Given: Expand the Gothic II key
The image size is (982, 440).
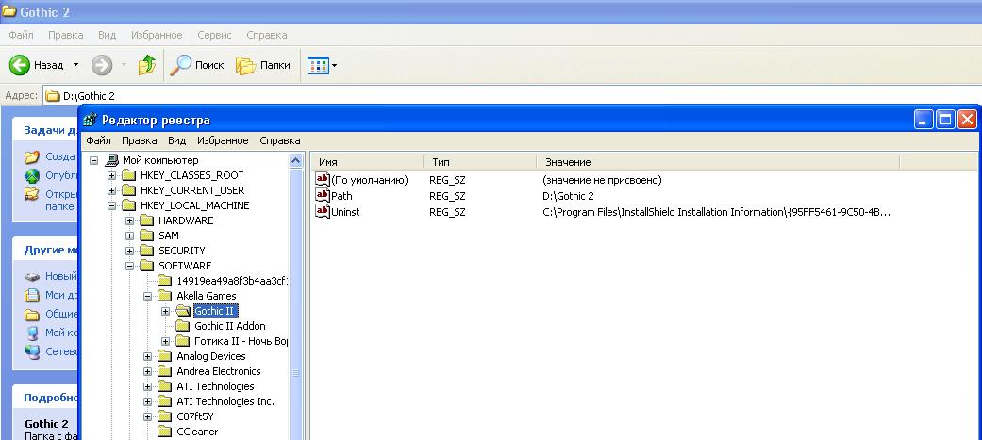Looking at the screenshot, I should (x=165, y=311).
